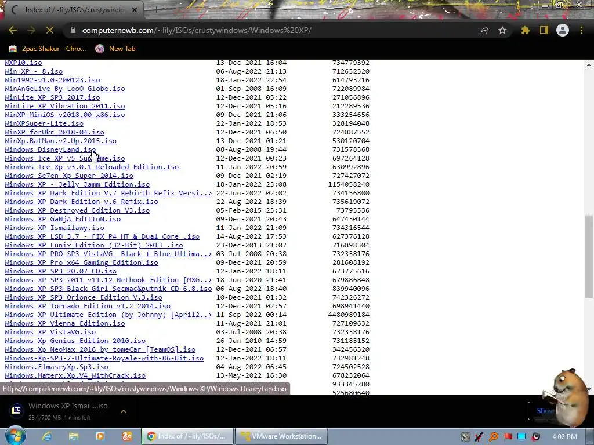Open Windows XP Ismailawy.iso link

click(x=54, y=228)
